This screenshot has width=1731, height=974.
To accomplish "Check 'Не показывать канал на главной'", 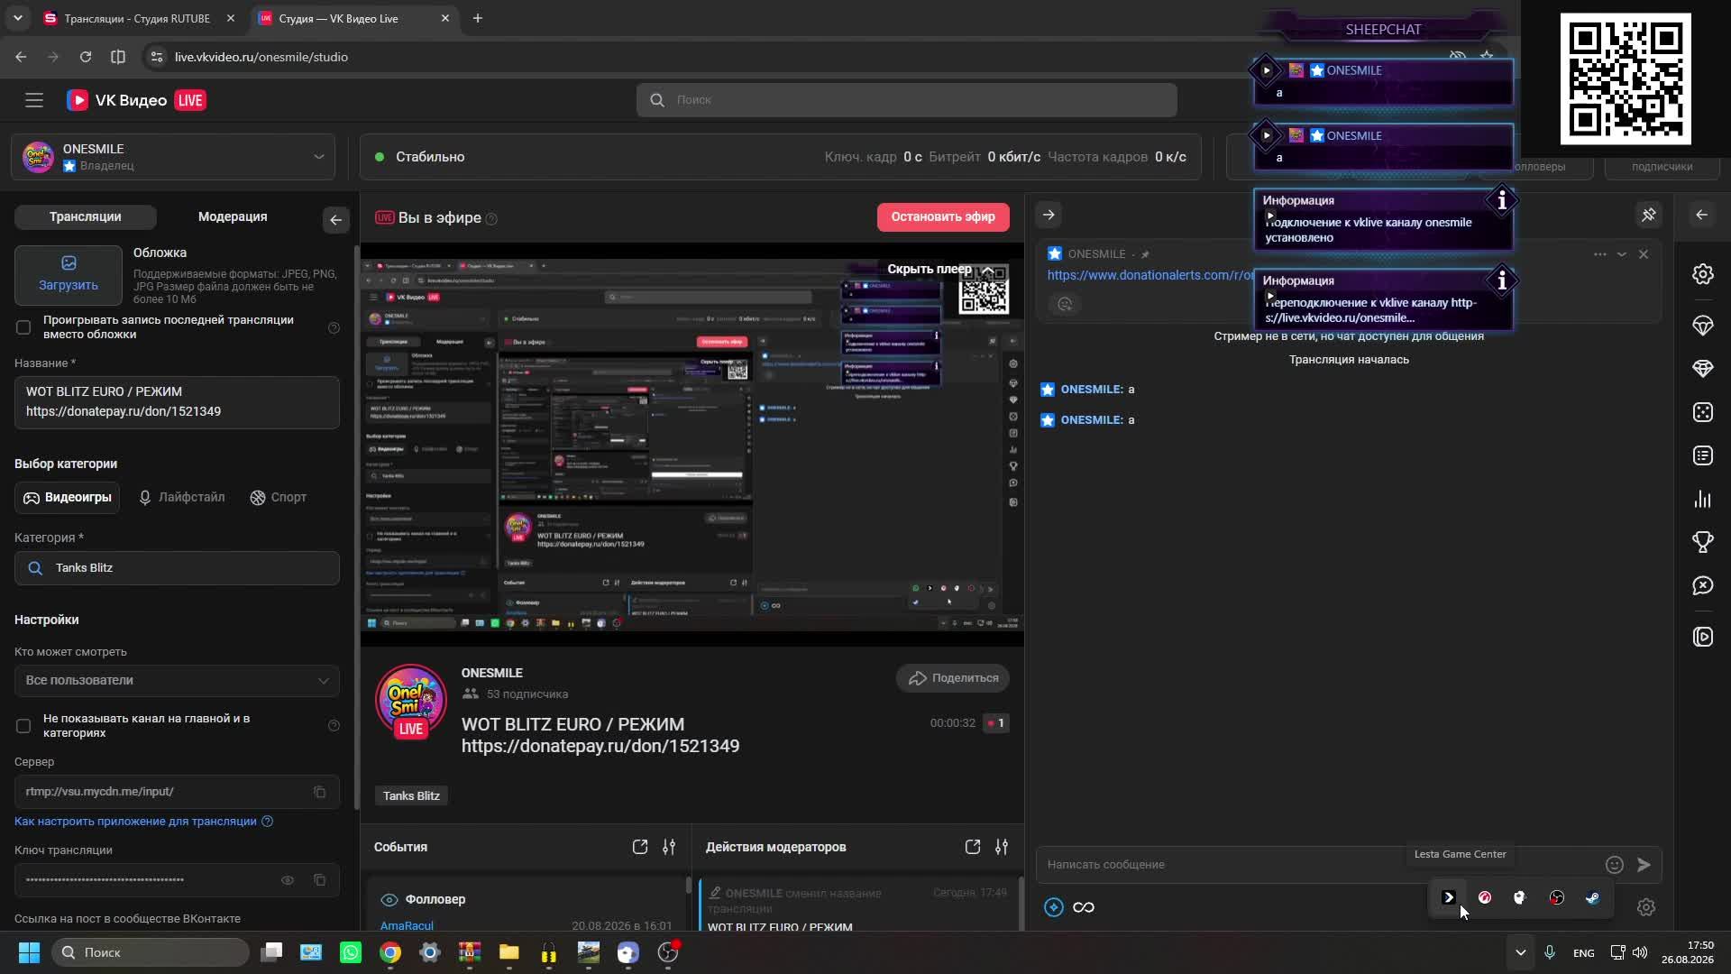I will tap(23, 726).
